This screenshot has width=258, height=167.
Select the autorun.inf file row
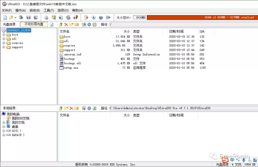[x=133, y=54]
